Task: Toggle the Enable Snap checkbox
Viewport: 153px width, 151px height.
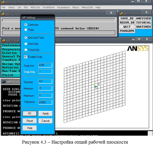Action: click(25, 57)
